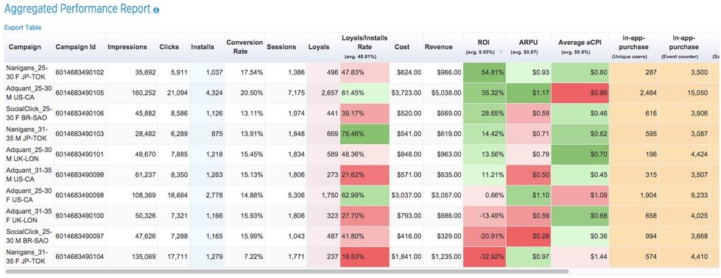Click the horizontal scrollbar below the table
The height and width of the screenshot is (278, 721).
(287, 271)
